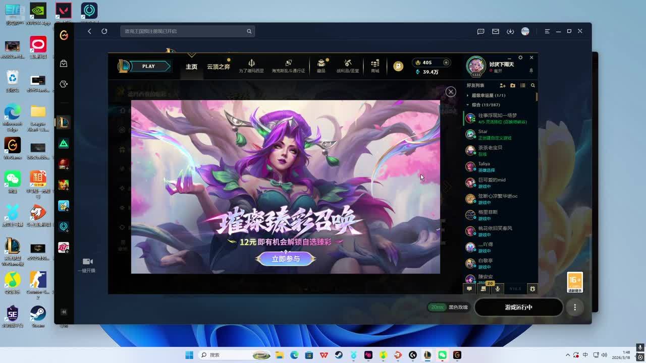This screenshot has width=646, height=363.
Task: Open the WeGame hamburger menu
Action: click(547, 31)
